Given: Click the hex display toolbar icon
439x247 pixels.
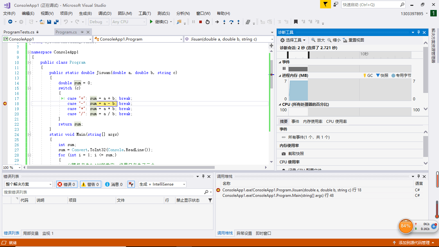Looking at the screenshot, I should click(x=248, y=22).
